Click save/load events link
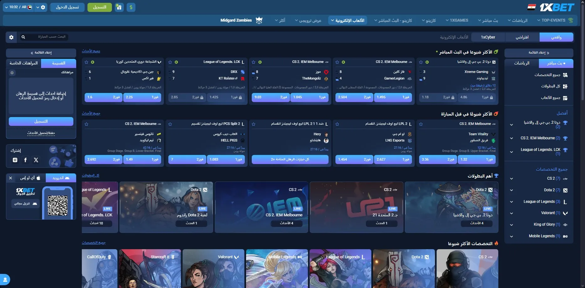 (41, 133)
